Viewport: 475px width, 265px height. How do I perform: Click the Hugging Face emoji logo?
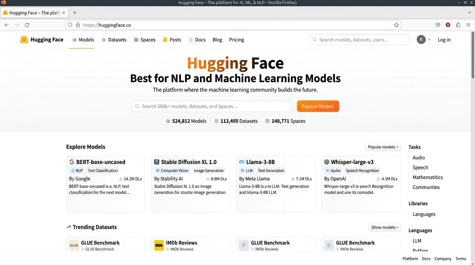pyautogui.click(x=24, y=40)
